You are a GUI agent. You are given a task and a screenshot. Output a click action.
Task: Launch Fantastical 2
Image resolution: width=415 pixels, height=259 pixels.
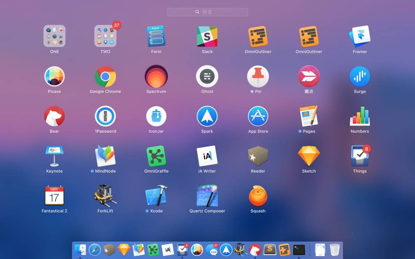tap(54, 196)
